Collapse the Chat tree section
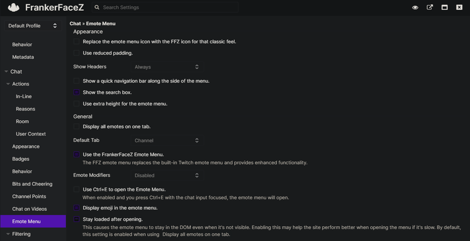 (6, 72)
